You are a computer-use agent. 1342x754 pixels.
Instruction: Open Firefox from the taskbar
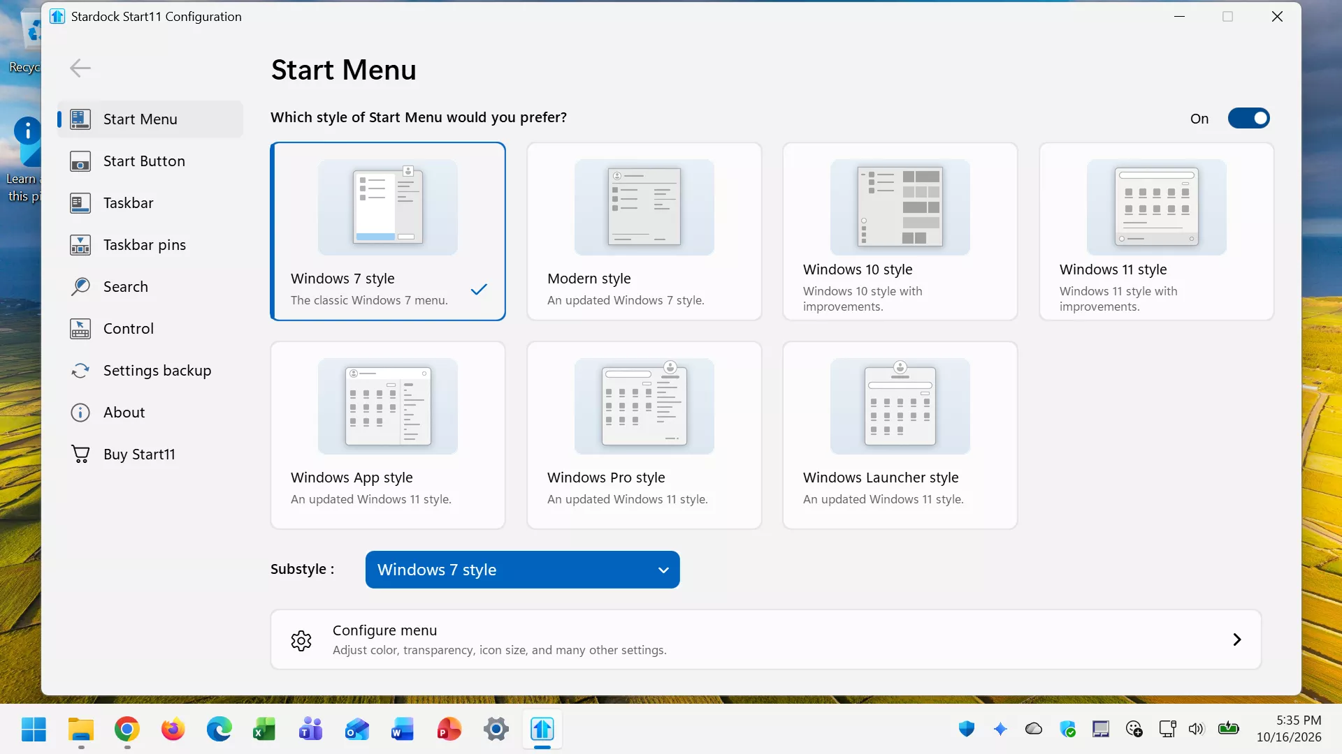(173, 730)
